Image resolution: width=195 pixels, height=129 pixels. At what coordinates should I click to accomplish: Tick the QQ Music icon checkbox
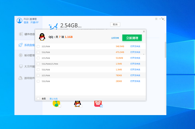point(60,106)
